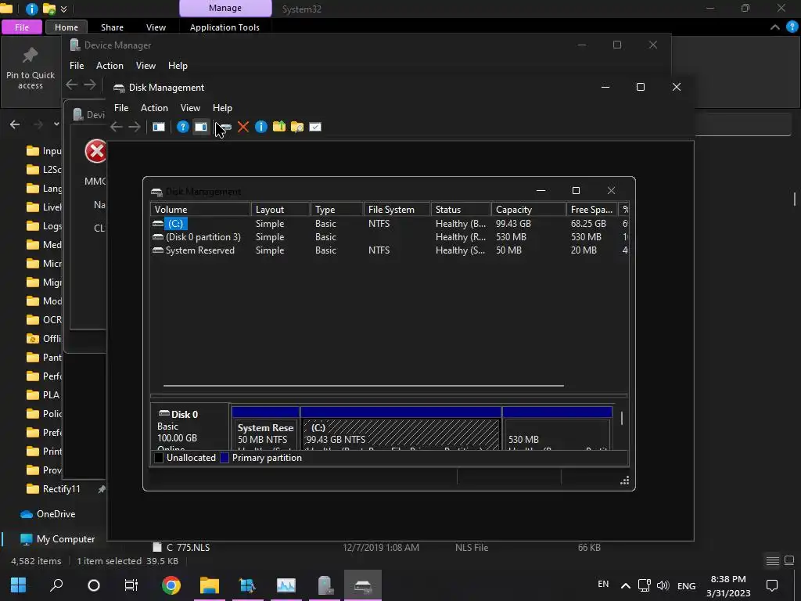Screen dimensions: 801x601
Task: Open Google Chrome from taskbar
Action: (x=171, y=585)
